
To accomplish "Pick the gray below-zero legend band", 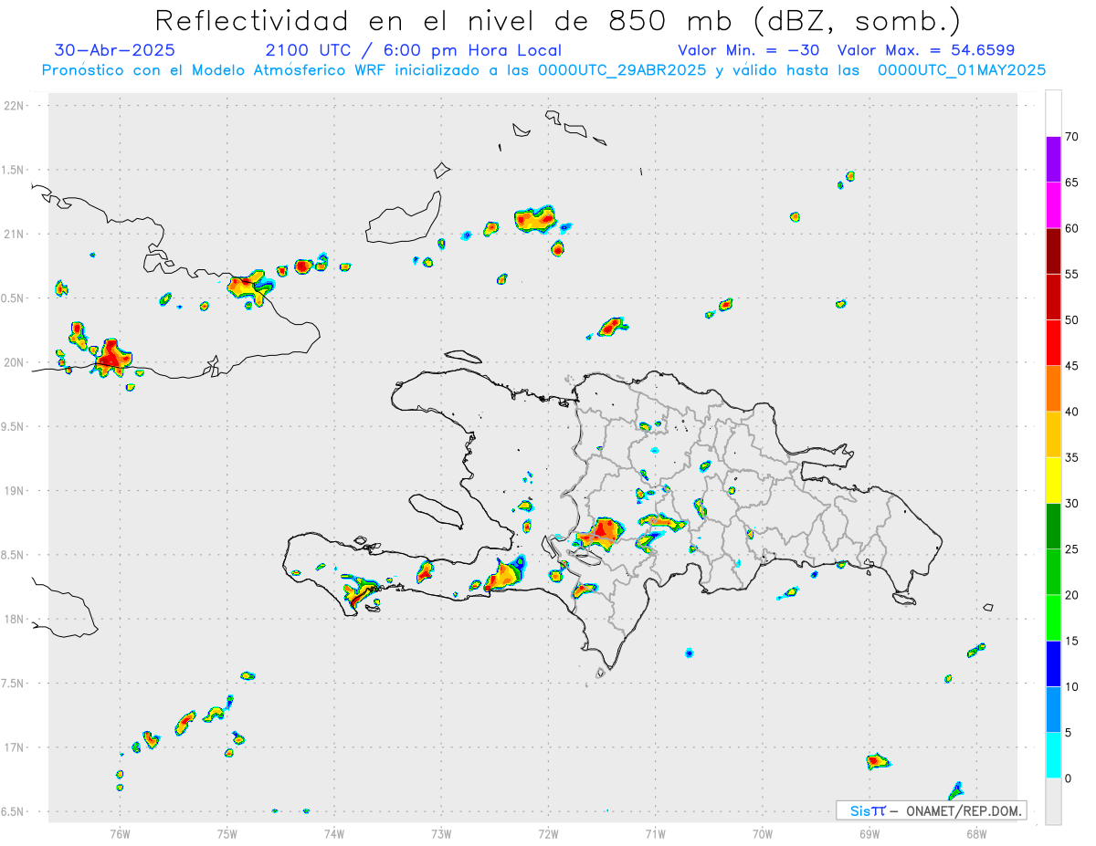I will coord(1053,801).
